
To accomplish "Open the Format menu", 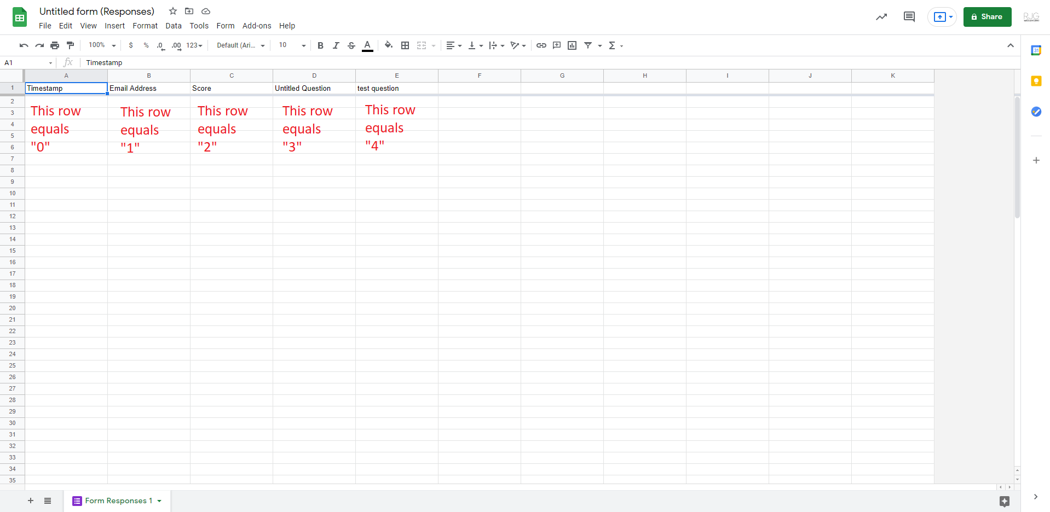I will point(145,26).
